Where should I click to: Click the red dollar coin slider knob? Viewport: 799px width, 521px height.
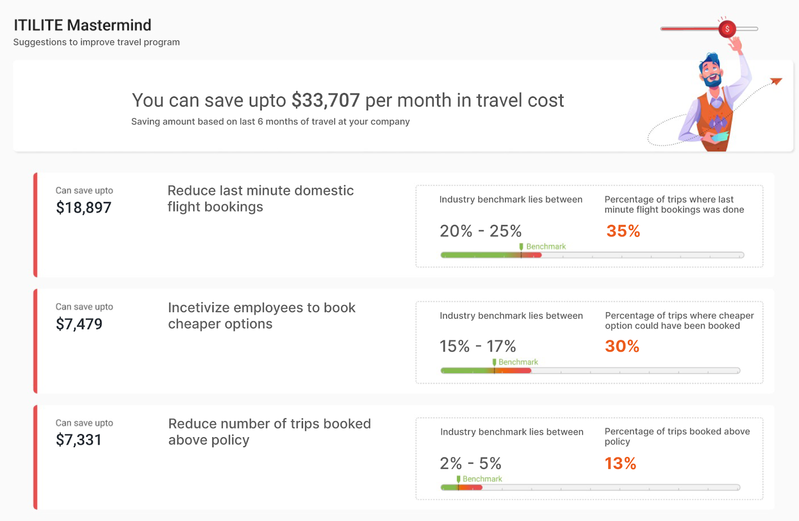(x=727, y=29)
